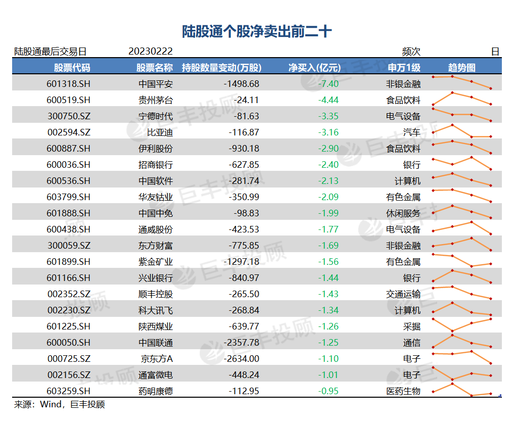Click the 申万1级 column header
This screenshot has height=424, width=515.
click(404, 68)
